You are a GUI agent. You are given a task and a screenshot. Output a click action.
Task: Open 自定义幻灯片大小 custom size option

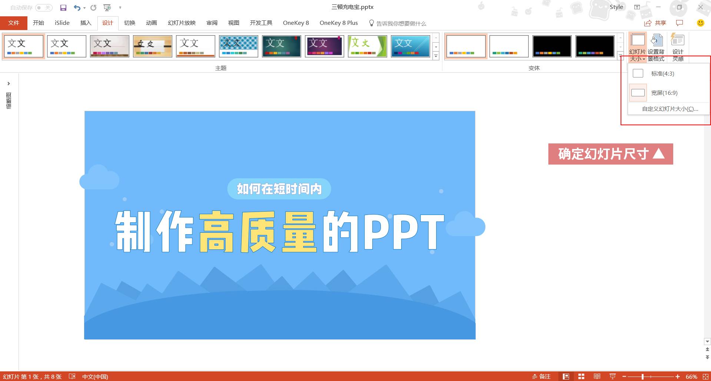670,109
